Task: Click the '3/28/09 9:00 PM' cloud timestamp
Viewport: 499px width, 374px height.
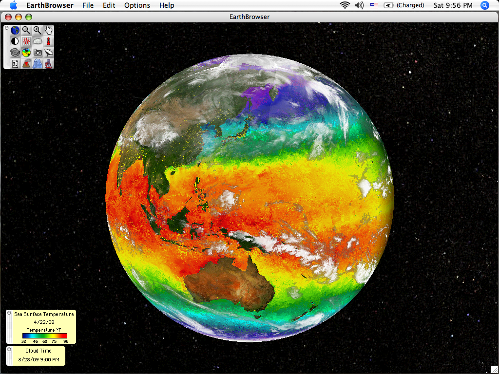Action: (x=38, y=360)
